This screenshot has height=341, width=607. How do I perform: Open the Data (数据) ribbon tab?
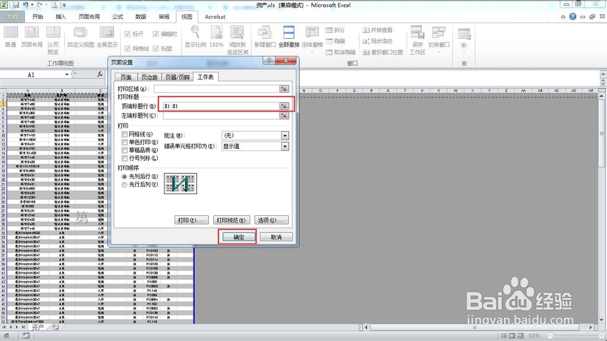(141, 16)
